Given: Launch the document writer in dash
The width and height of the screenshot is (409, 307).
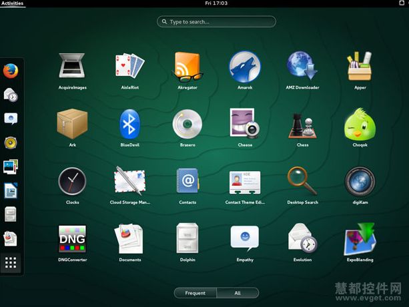Looking at the screenshot, I should [x=11, y=190].
